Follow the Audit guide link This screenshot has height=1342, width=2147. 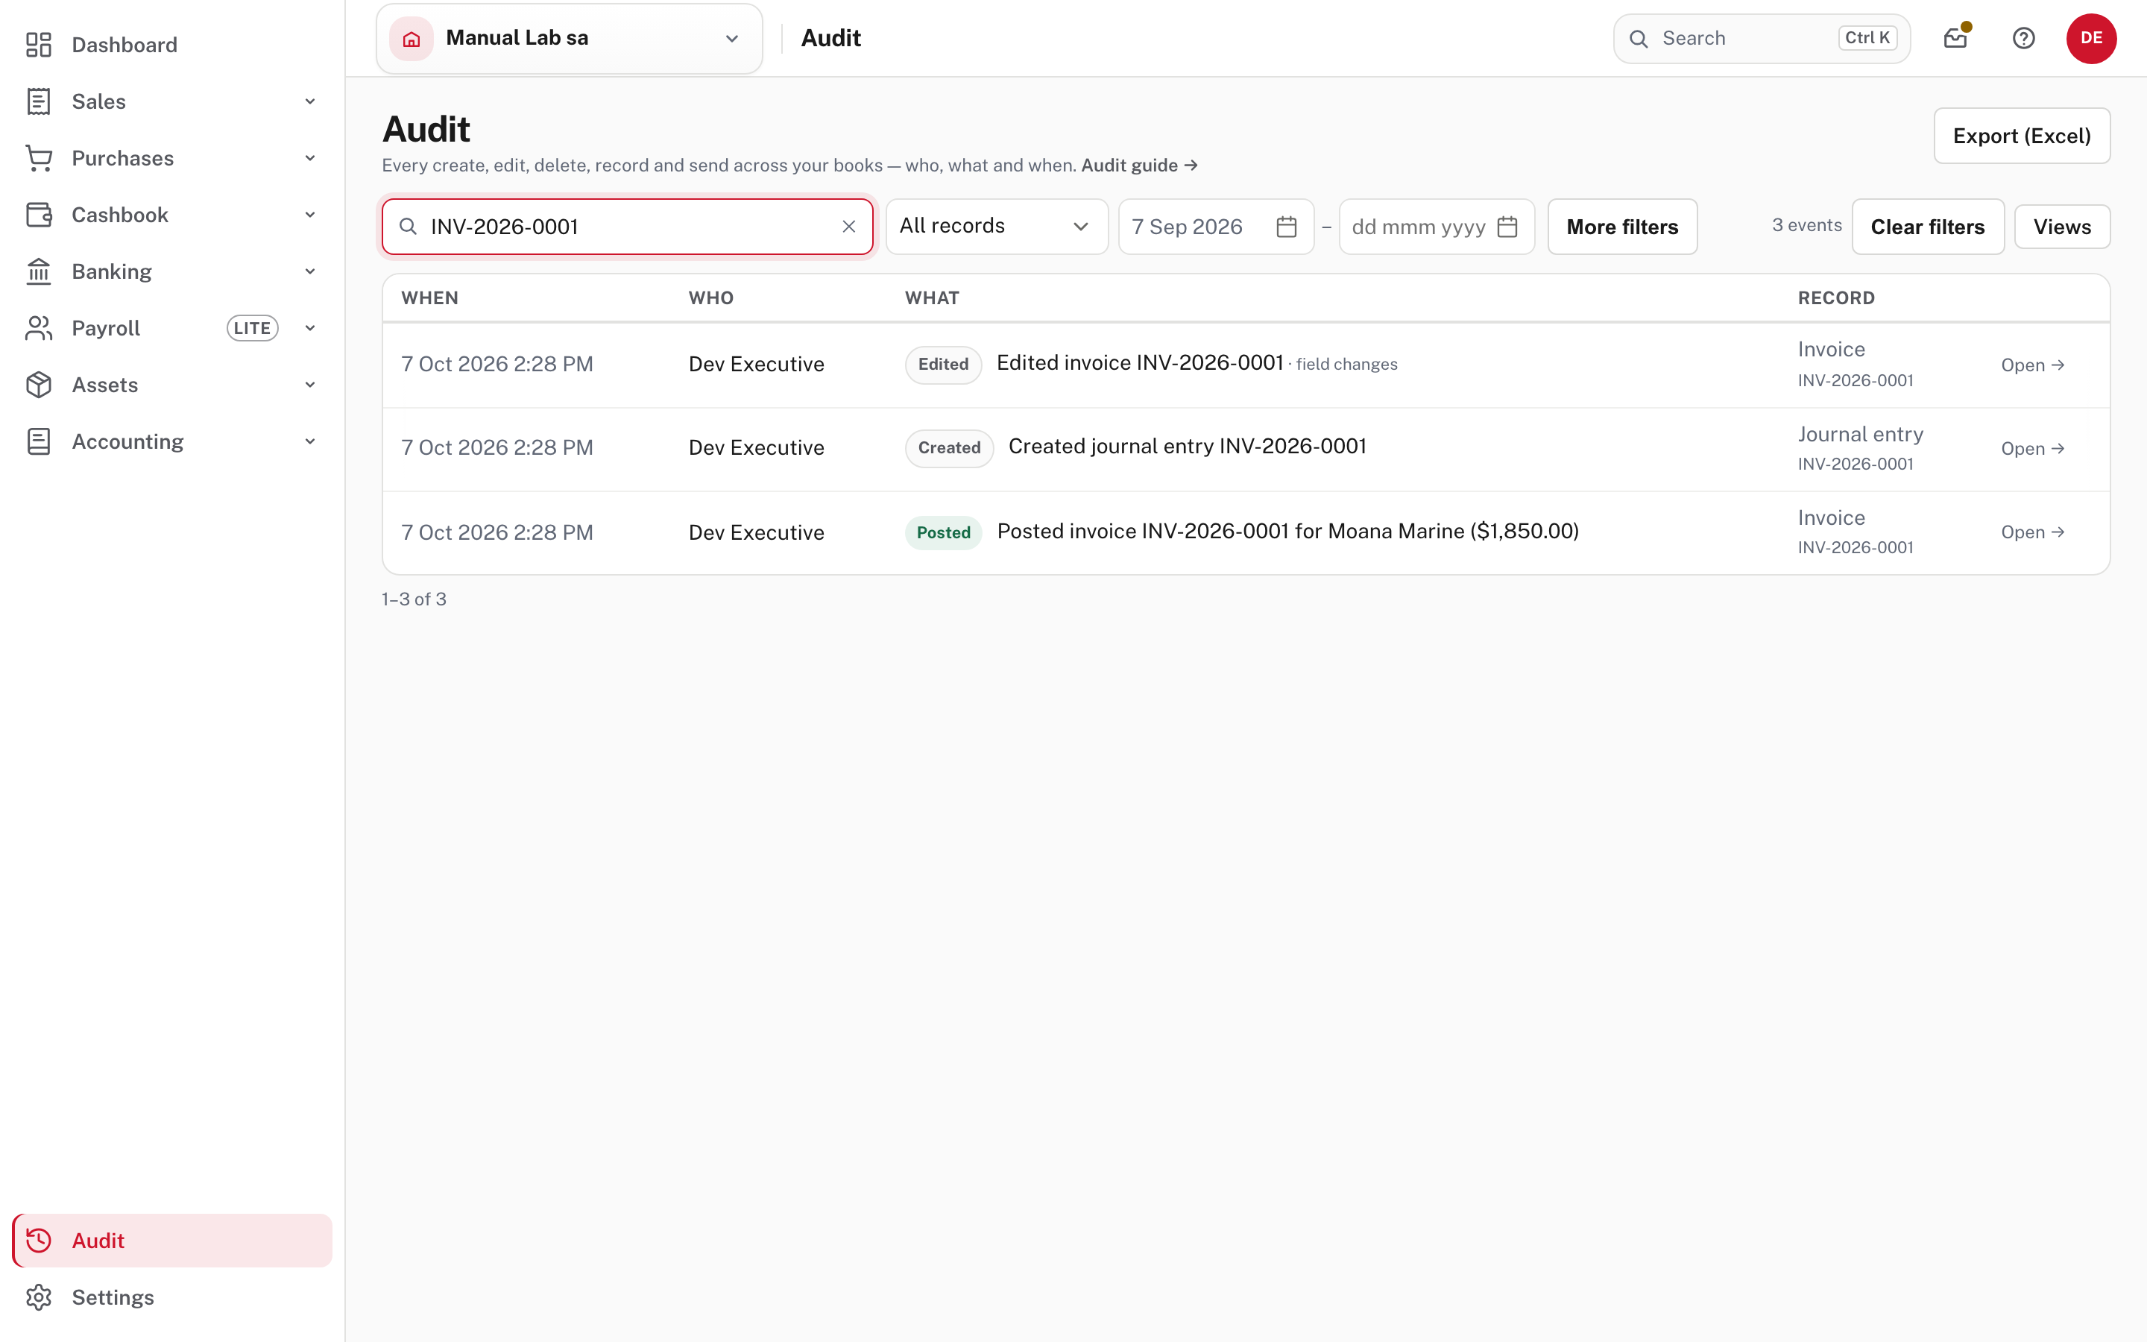click(1139, 165)
